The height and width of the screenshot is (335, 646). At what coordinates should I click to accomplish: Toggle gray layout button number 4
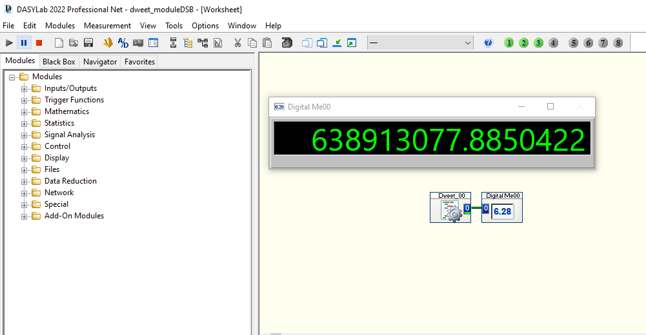click(x=553, y=43)
